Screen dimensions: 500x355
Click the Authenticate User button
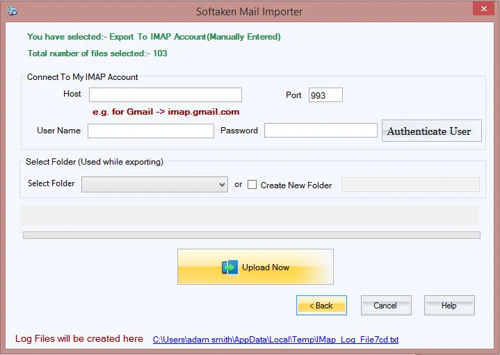432,131
